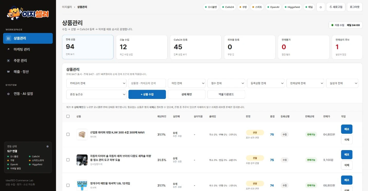Download the list with 엑셀 다운로드
368x191 pixels.
click(x=226, y=94)
